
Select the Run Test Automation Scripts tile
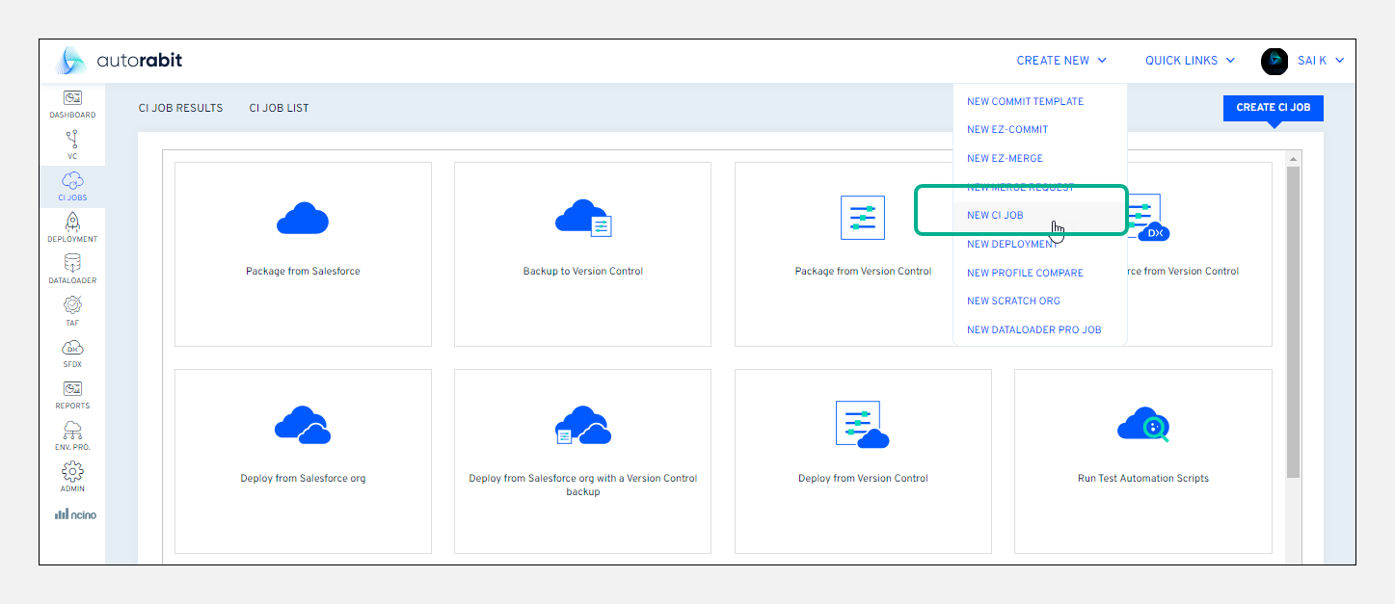1142,460
